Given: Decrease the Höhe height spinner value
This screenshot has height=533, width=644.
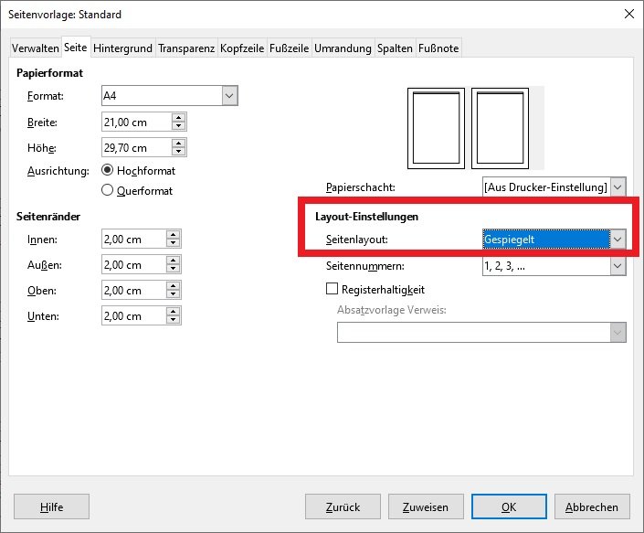Looking at the screenshot, I should tap(178, 152).
